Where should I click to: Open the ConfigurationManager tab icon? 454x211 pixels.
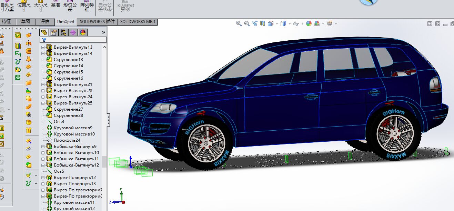point(63,32)
